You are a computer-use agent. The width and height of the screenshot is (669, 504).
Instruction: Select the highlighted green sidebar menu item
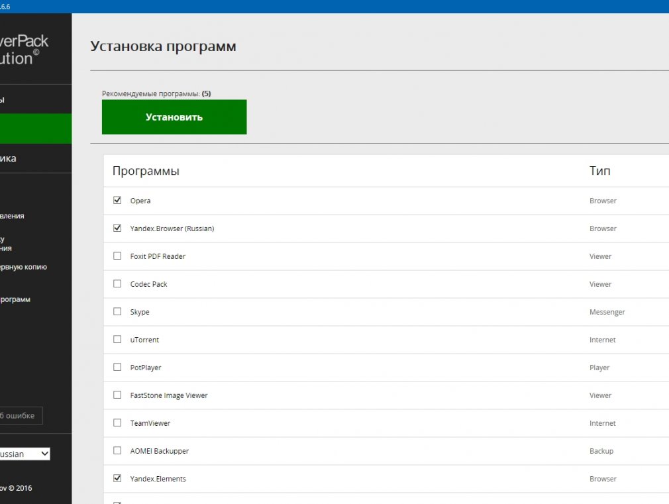(x=36, y=128)
